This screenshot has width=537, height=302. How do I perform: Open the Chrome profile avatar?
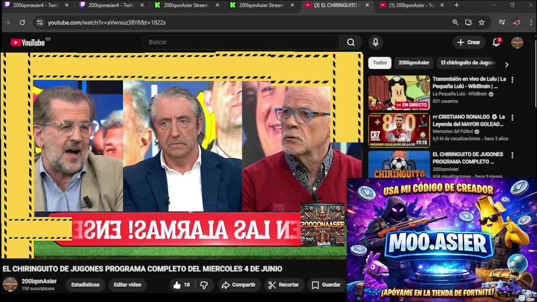517,23
